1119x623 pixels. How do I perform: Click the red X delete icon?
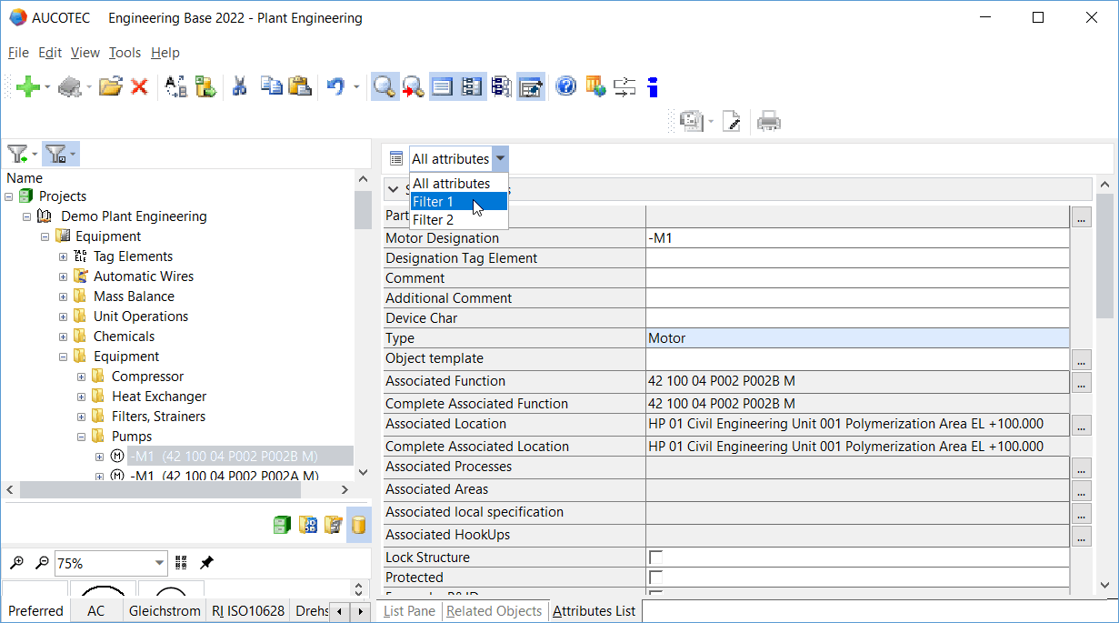click(x=139, y=87)
